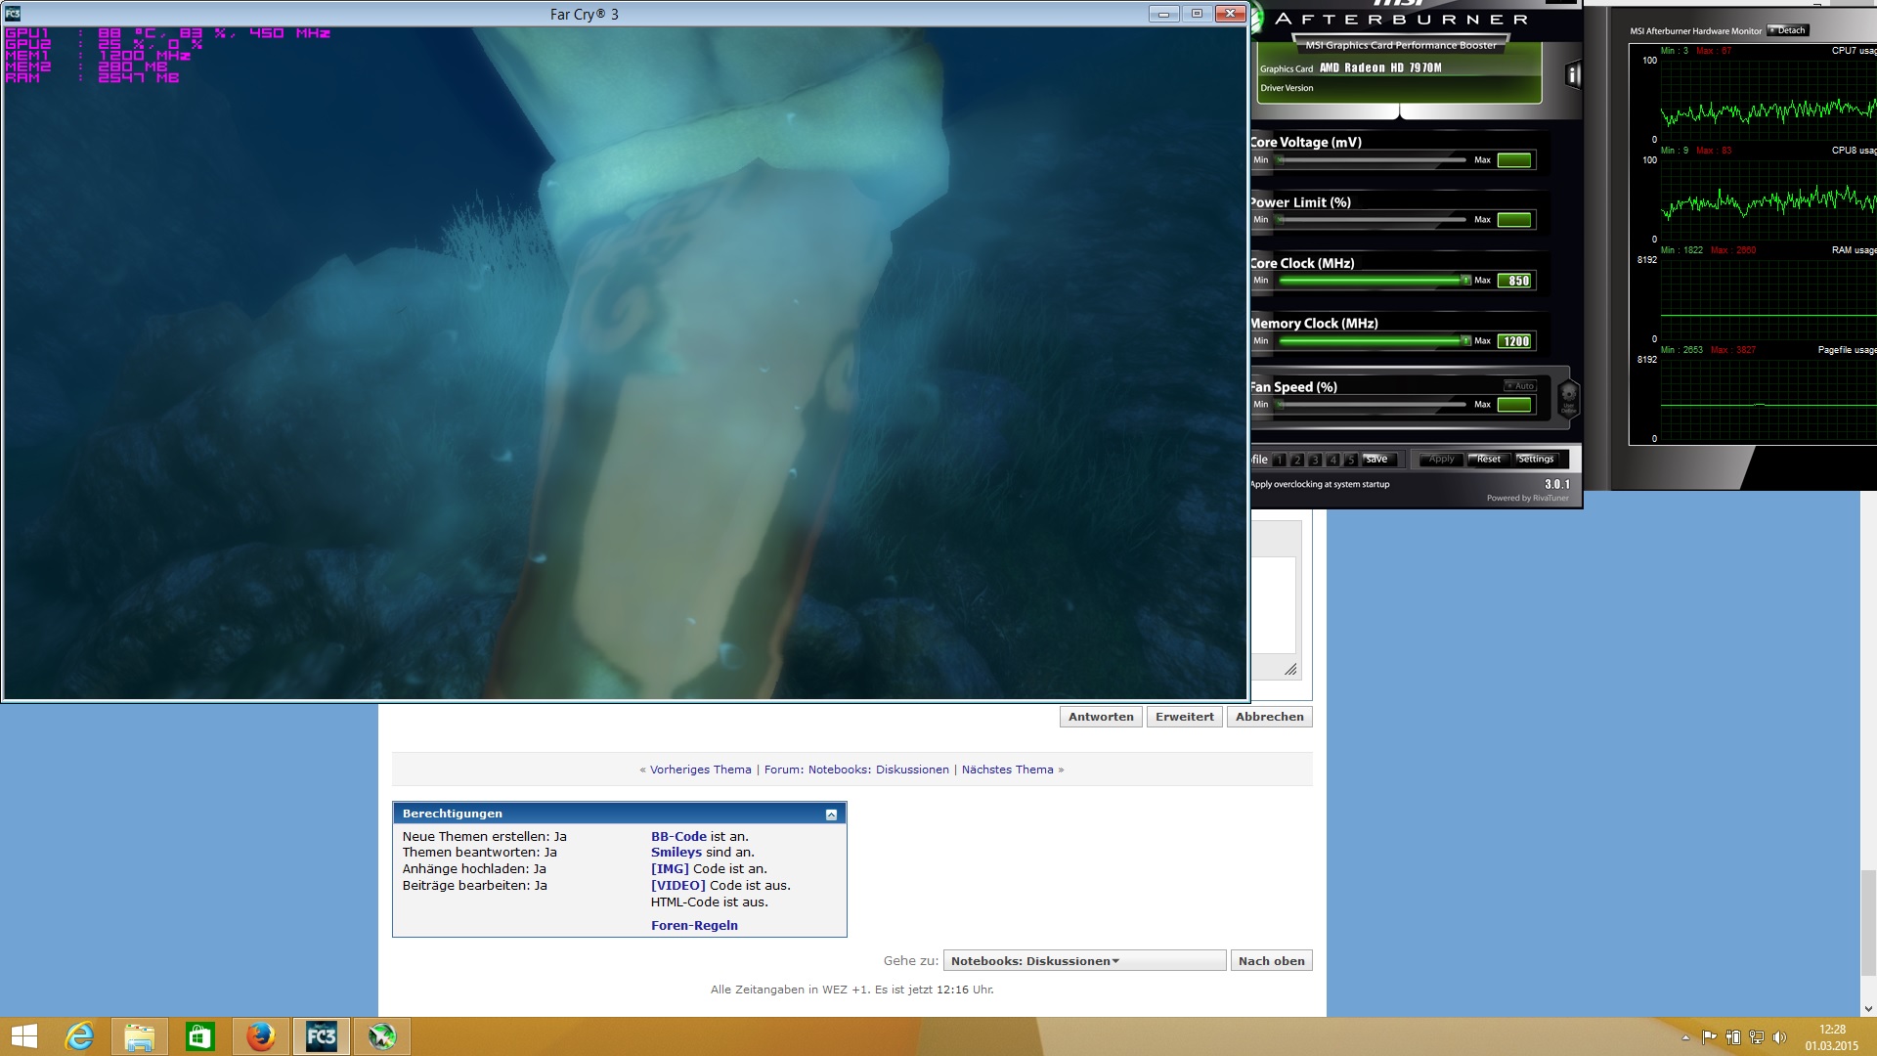Select Afterburner profile slot 3
Image resolution: width=1877 pixels, height=1056 pixels.
click(1315, 460)
